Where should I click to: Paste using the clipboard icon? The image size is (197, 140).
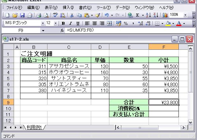coord(87,15)
